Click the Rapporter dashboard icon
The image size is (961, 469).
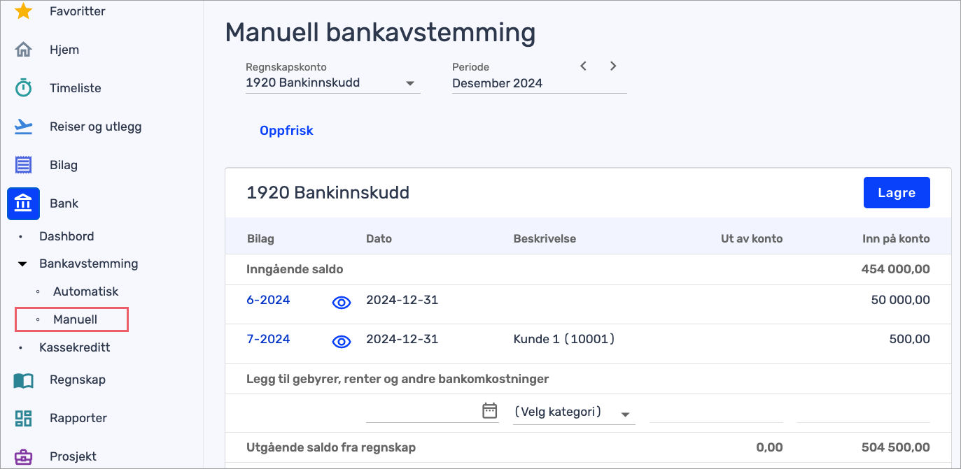(23, 418)
